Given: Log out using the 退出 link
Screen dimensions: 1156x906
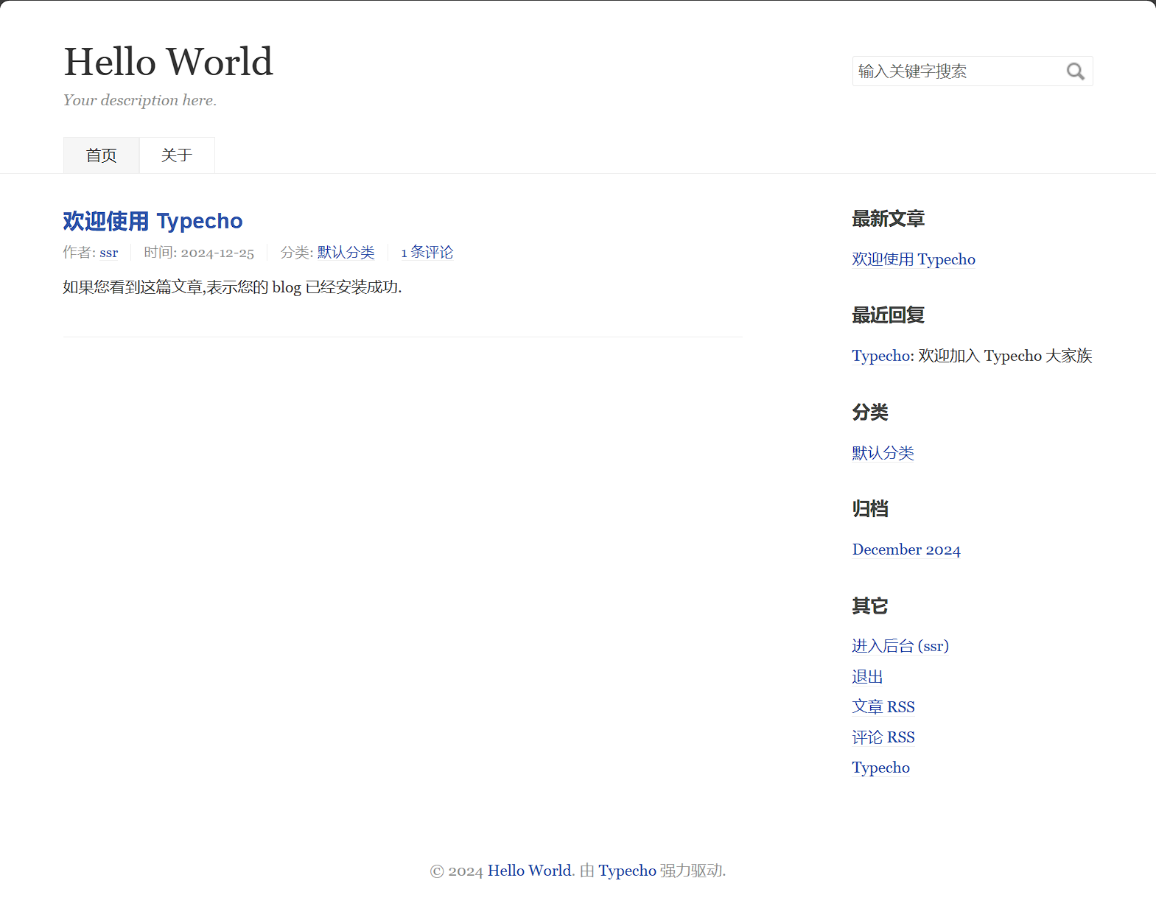Looking at the screenshot, I should (867, 677).
